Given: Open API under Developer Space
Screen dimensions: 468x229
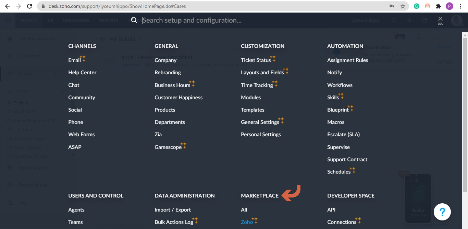Looking at the screenshot, I should click(331, 209).
